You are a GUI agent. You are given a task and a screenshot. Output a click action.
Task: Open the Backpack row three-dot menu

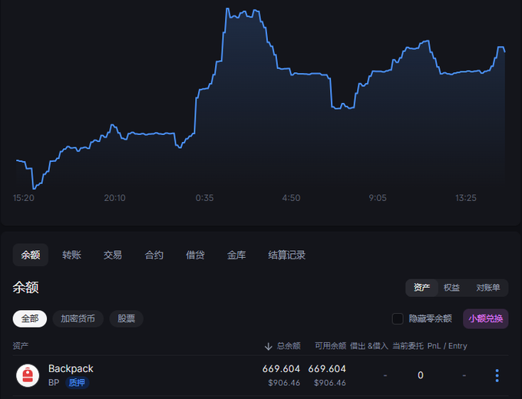(x=497, y=375)
